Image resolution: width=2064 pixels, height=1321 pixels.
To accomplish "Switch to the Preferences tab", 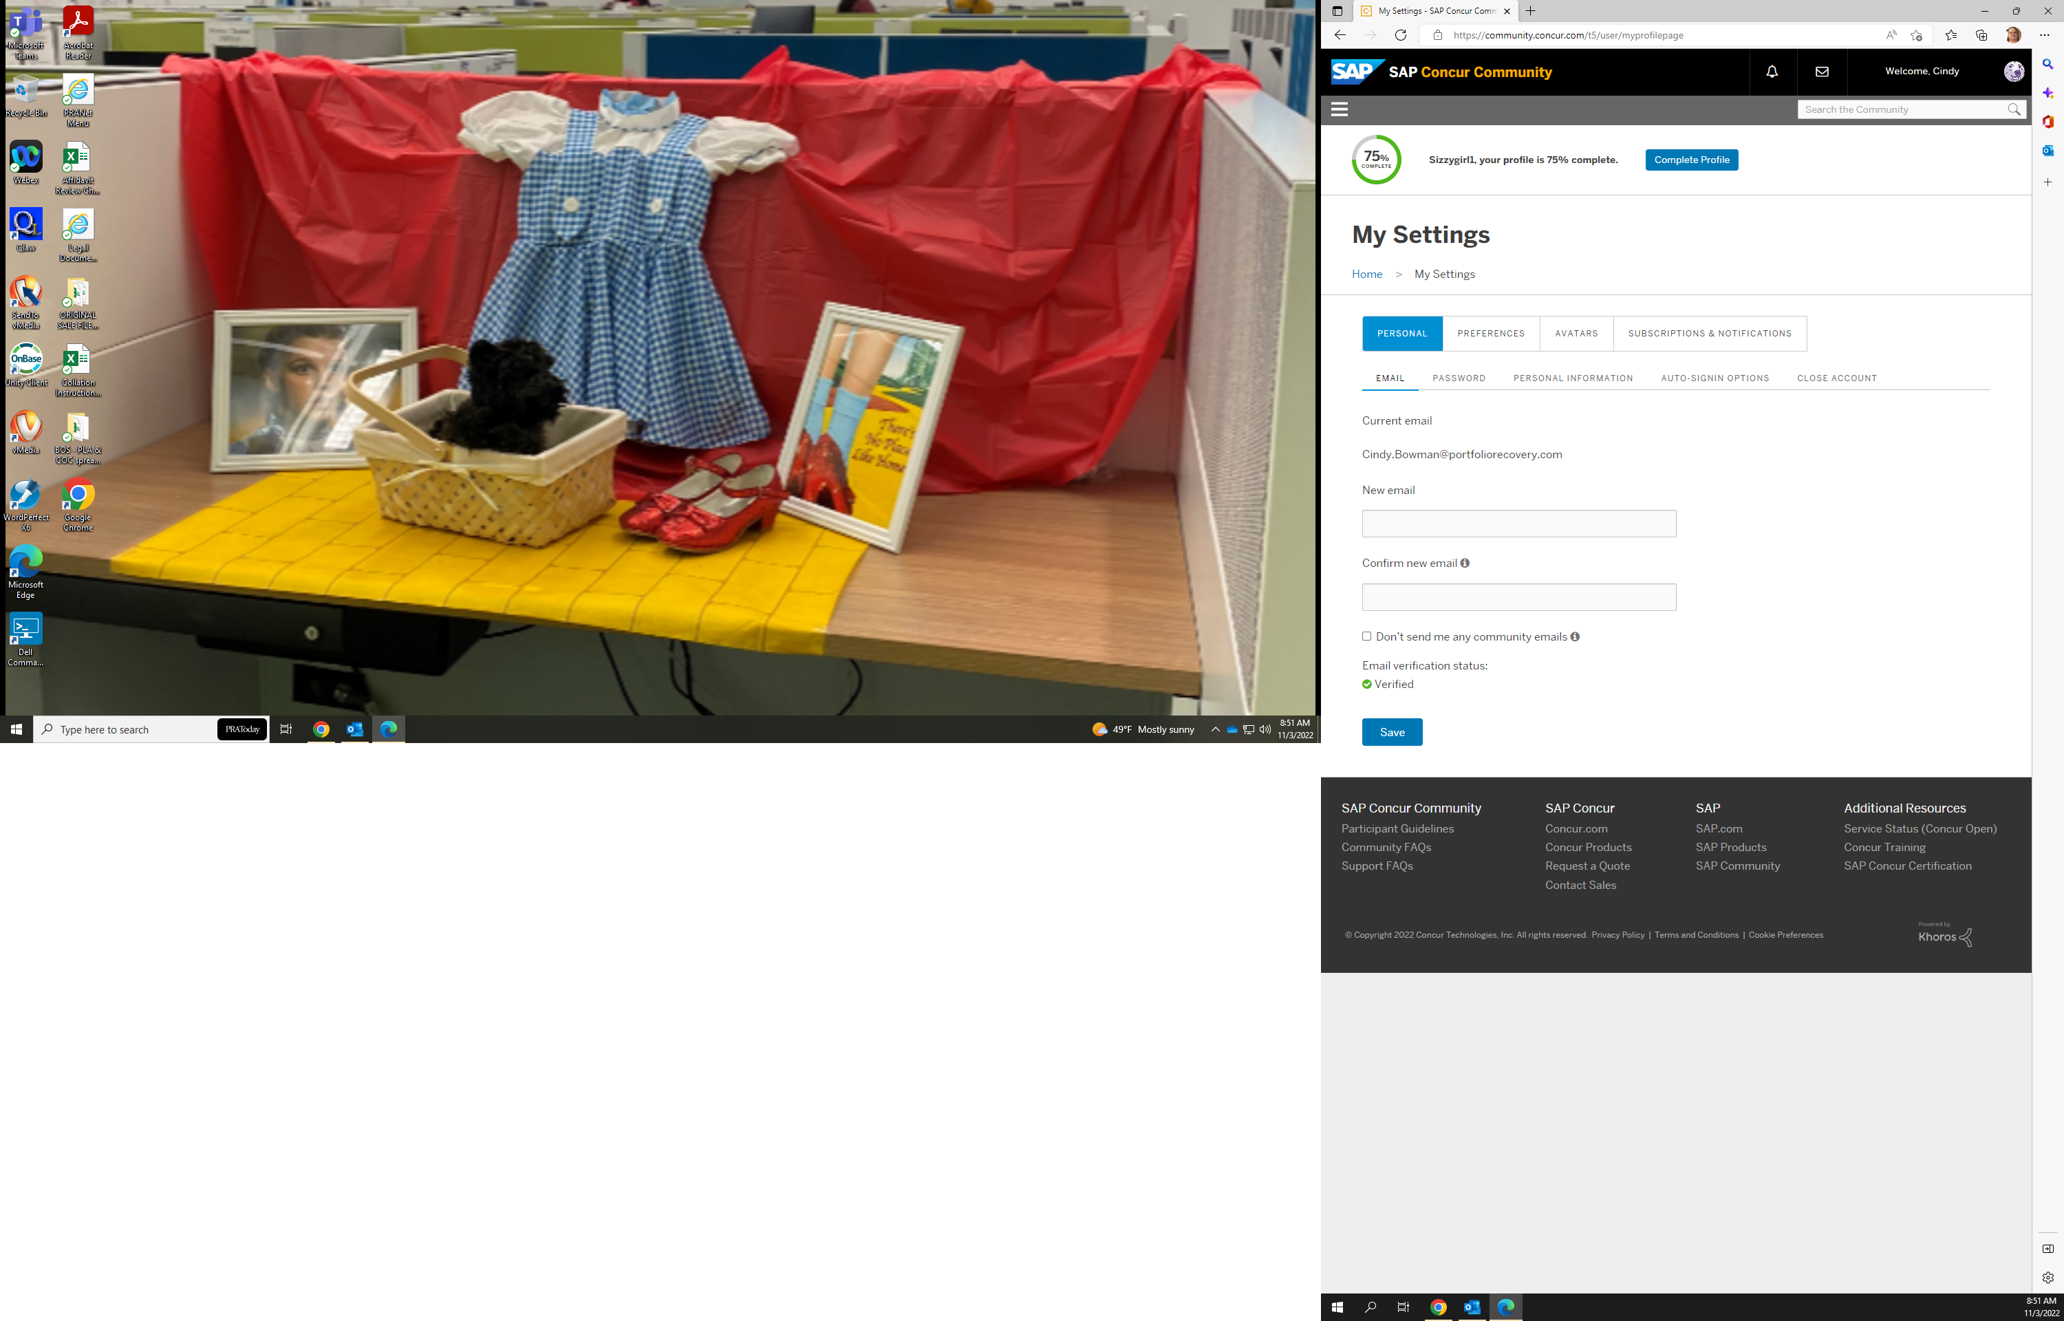I will (1490, 334).
